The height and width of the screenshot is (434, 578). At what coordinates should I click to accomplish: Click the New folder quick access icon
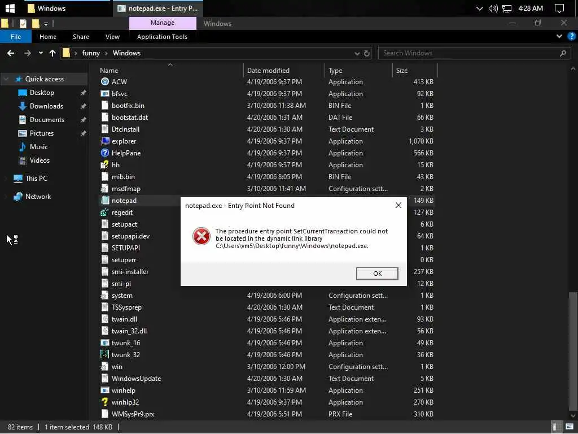coord(36,24)
